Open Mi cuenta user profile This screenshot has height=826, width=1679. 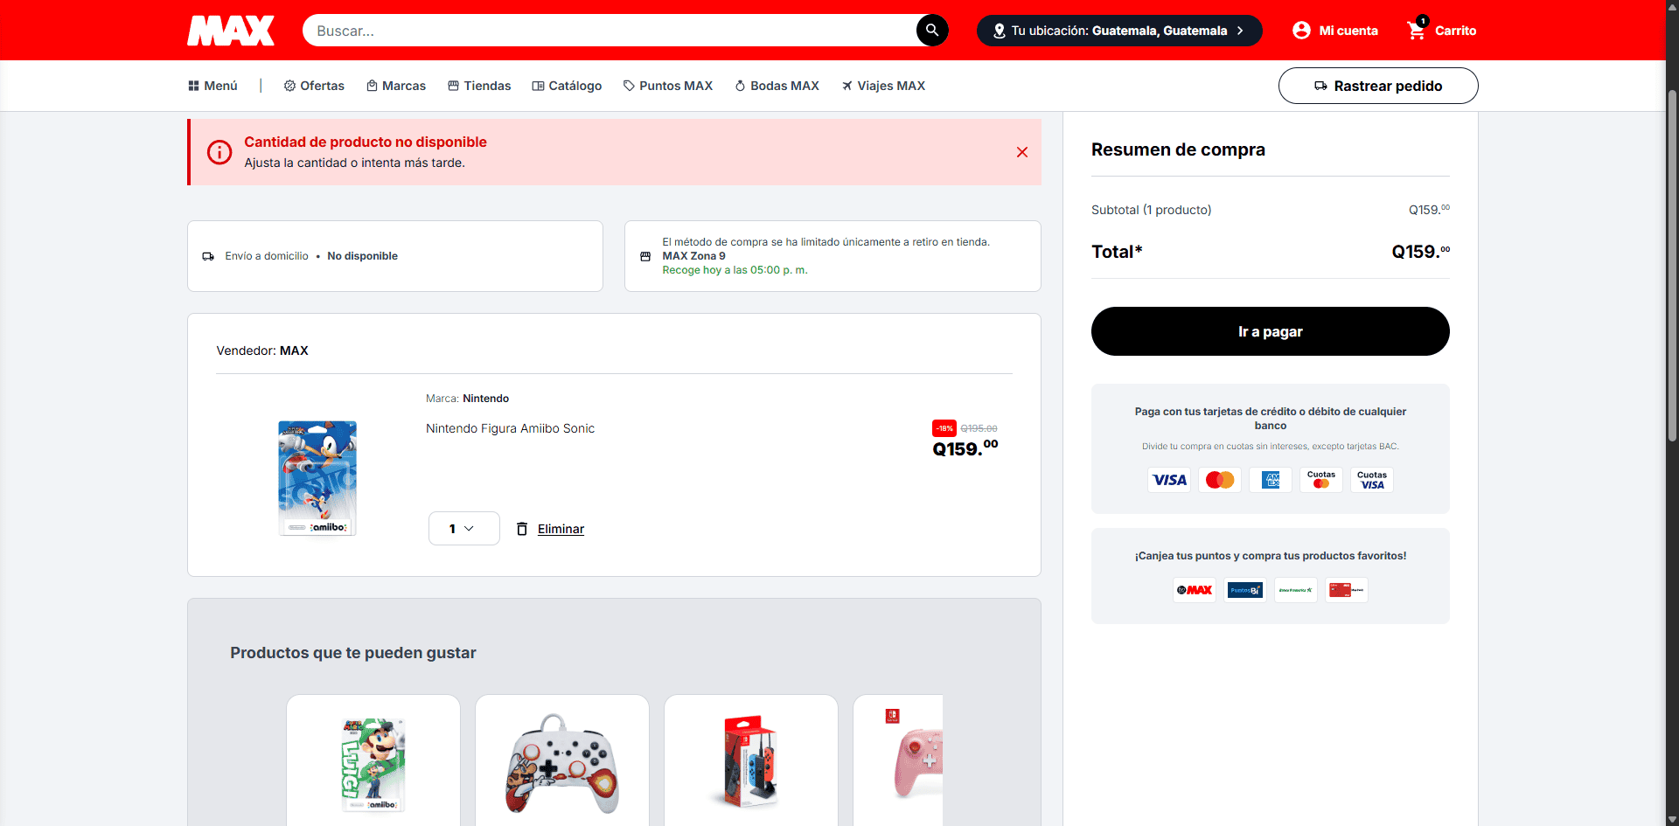1335,31
